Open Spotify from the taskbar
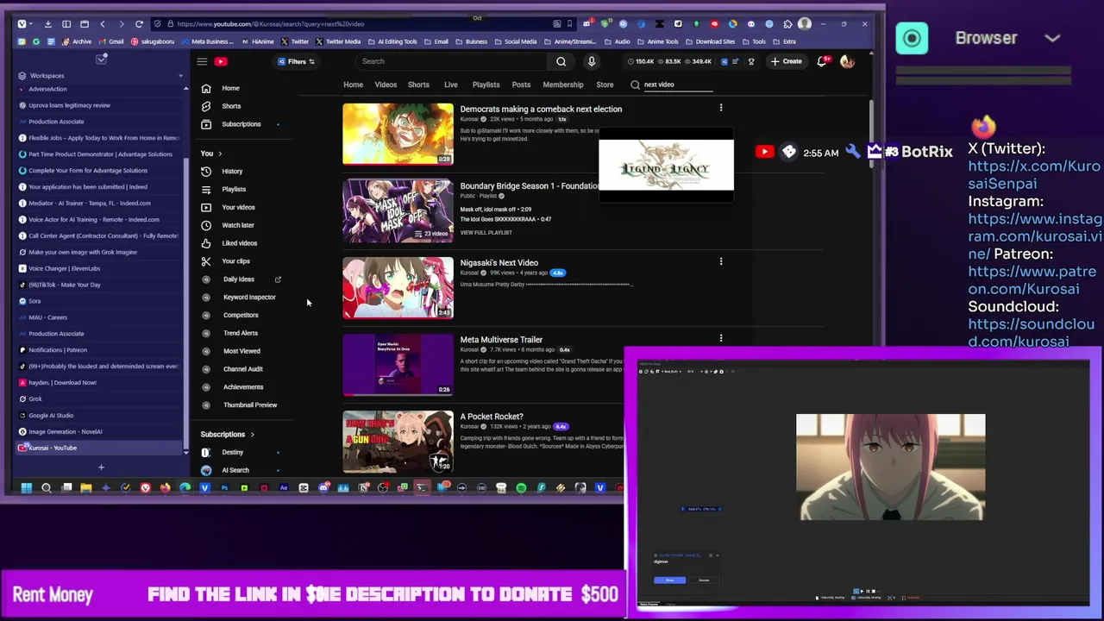The image size is (1104, 621). click(521, 488)
